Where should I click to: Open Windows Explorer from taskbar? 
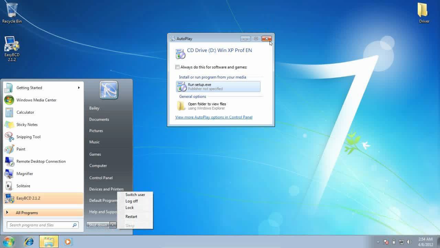point(48,242)
